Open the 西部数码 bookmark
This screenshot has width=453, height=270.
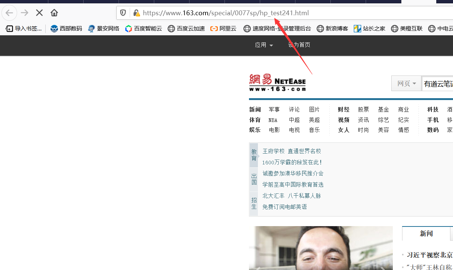tap(66, 28)
